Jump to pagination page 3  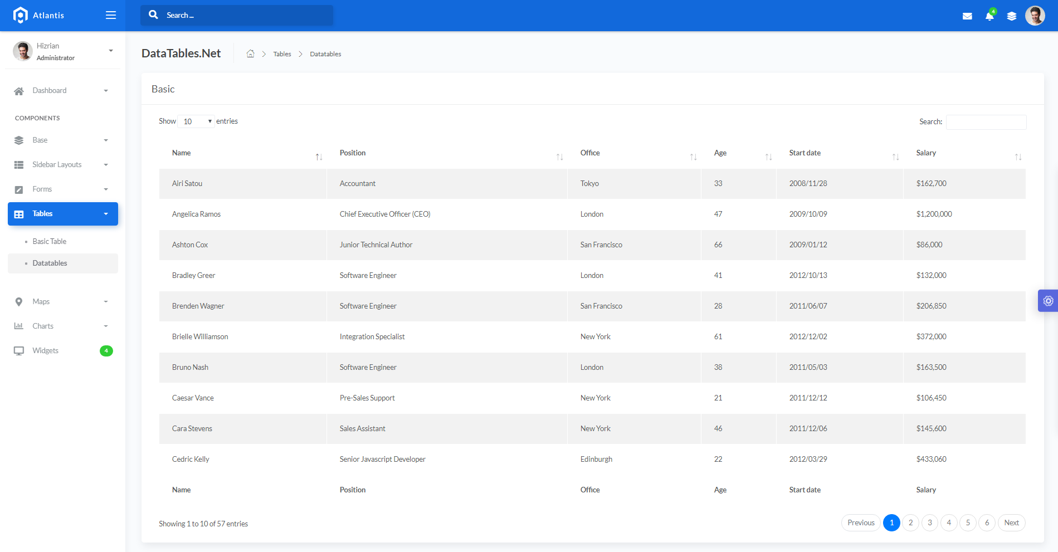[x=929, y=523]
